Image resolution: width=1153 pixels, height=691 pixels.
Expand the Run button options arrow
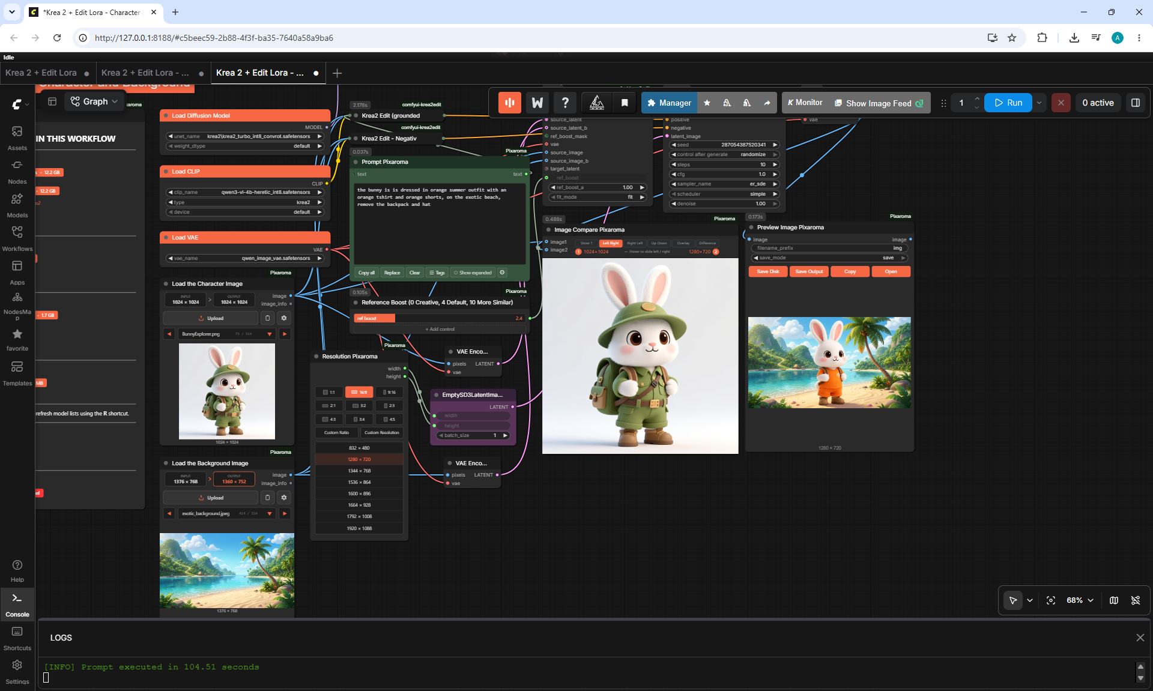(1039, 103)
